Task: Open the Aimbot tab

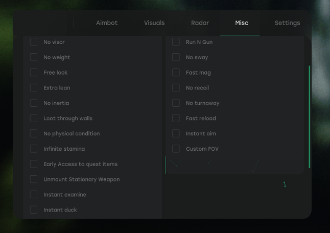Action: (x=107, y=23)
